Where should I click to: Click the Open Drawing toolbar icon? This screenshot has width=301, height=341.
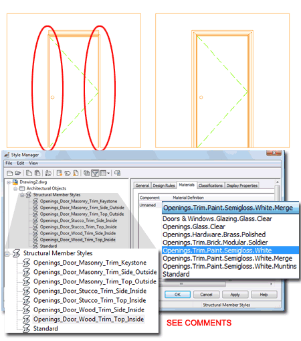click(18, 173)
